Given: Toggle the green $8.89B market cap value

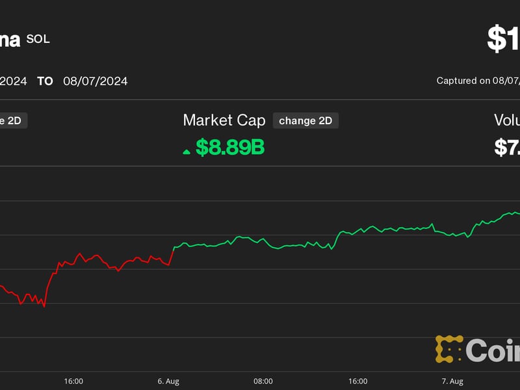Looking at the screenshot, I should tap(231, 147).
